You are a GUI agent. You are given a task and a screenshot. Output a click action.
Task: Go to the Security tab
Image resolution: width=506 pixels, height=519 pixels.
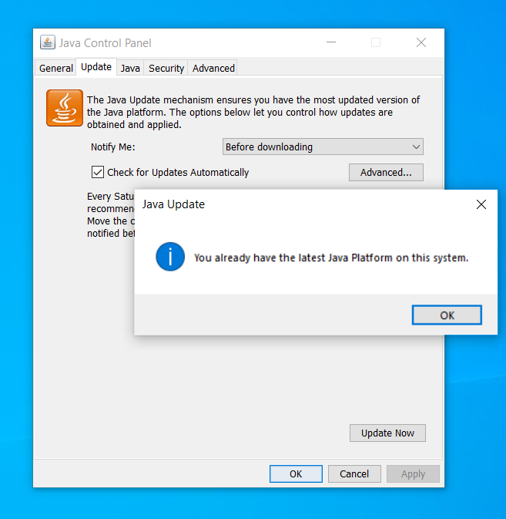pos(166,68)
